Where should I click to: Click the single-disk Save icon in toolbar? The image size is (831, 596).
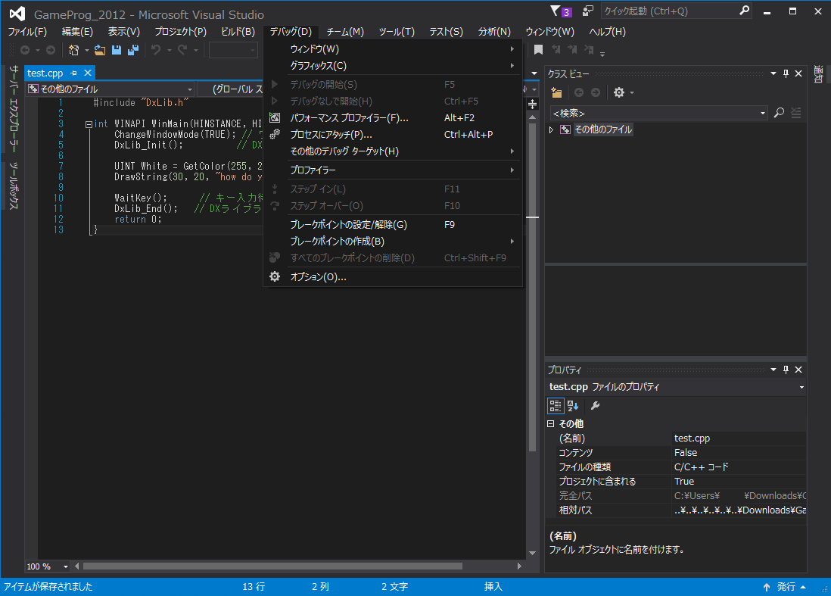(x=117, y=50)
